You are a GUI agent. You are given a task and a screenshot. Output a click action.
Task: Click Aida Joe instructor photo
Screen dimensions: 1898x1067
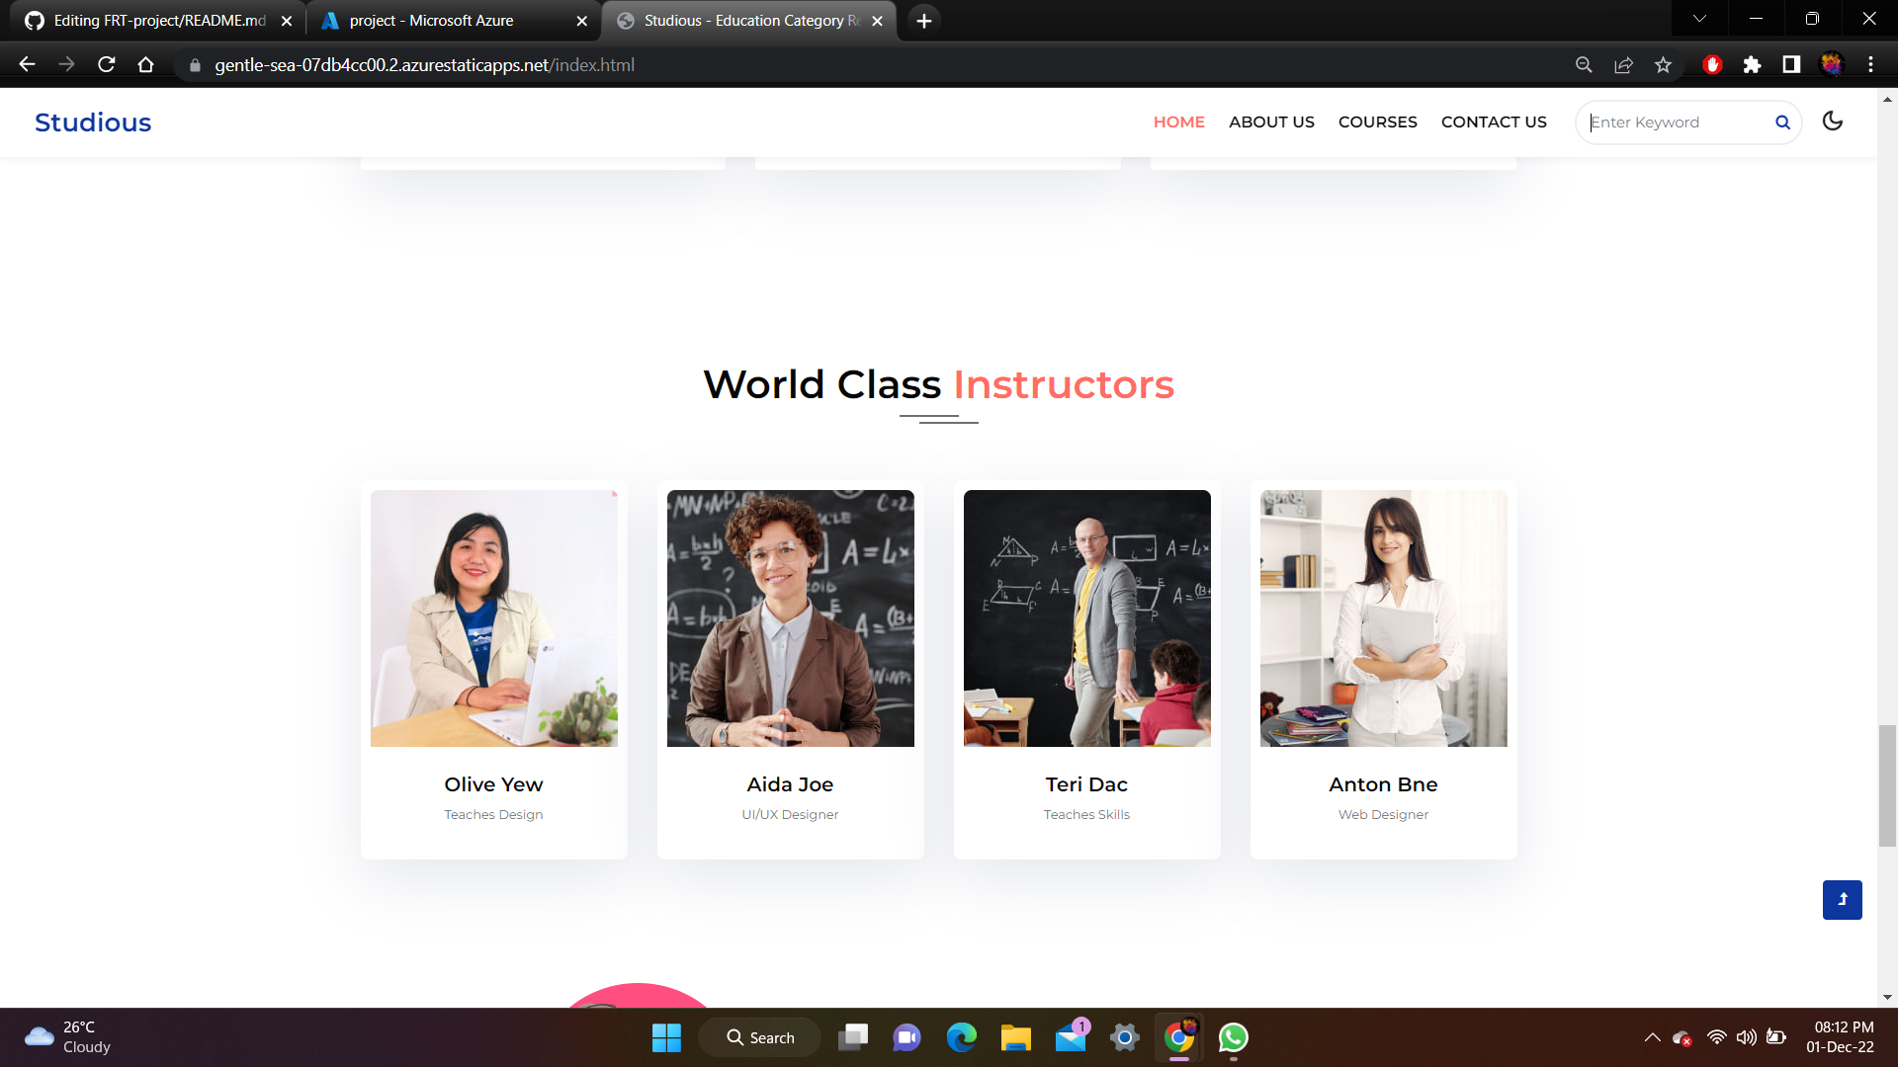tap(790, 618)
